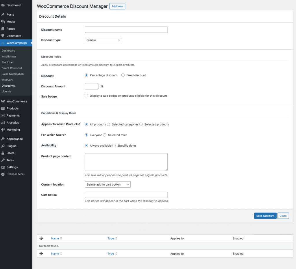This screenshot has height=269, width=296.
Task: Click the Payments dollar icon
Action: pyautogui.click(x=3, y=115)
